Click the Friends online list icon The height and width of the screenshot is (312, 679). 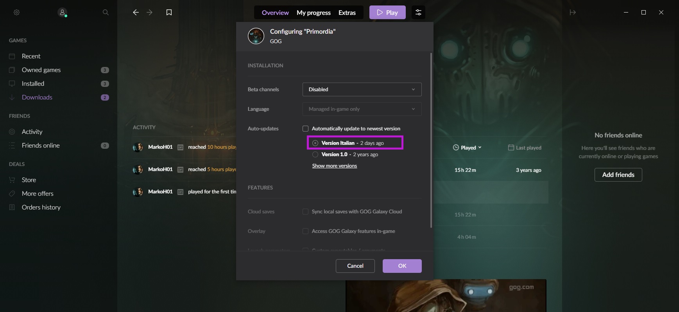[12, 145]
